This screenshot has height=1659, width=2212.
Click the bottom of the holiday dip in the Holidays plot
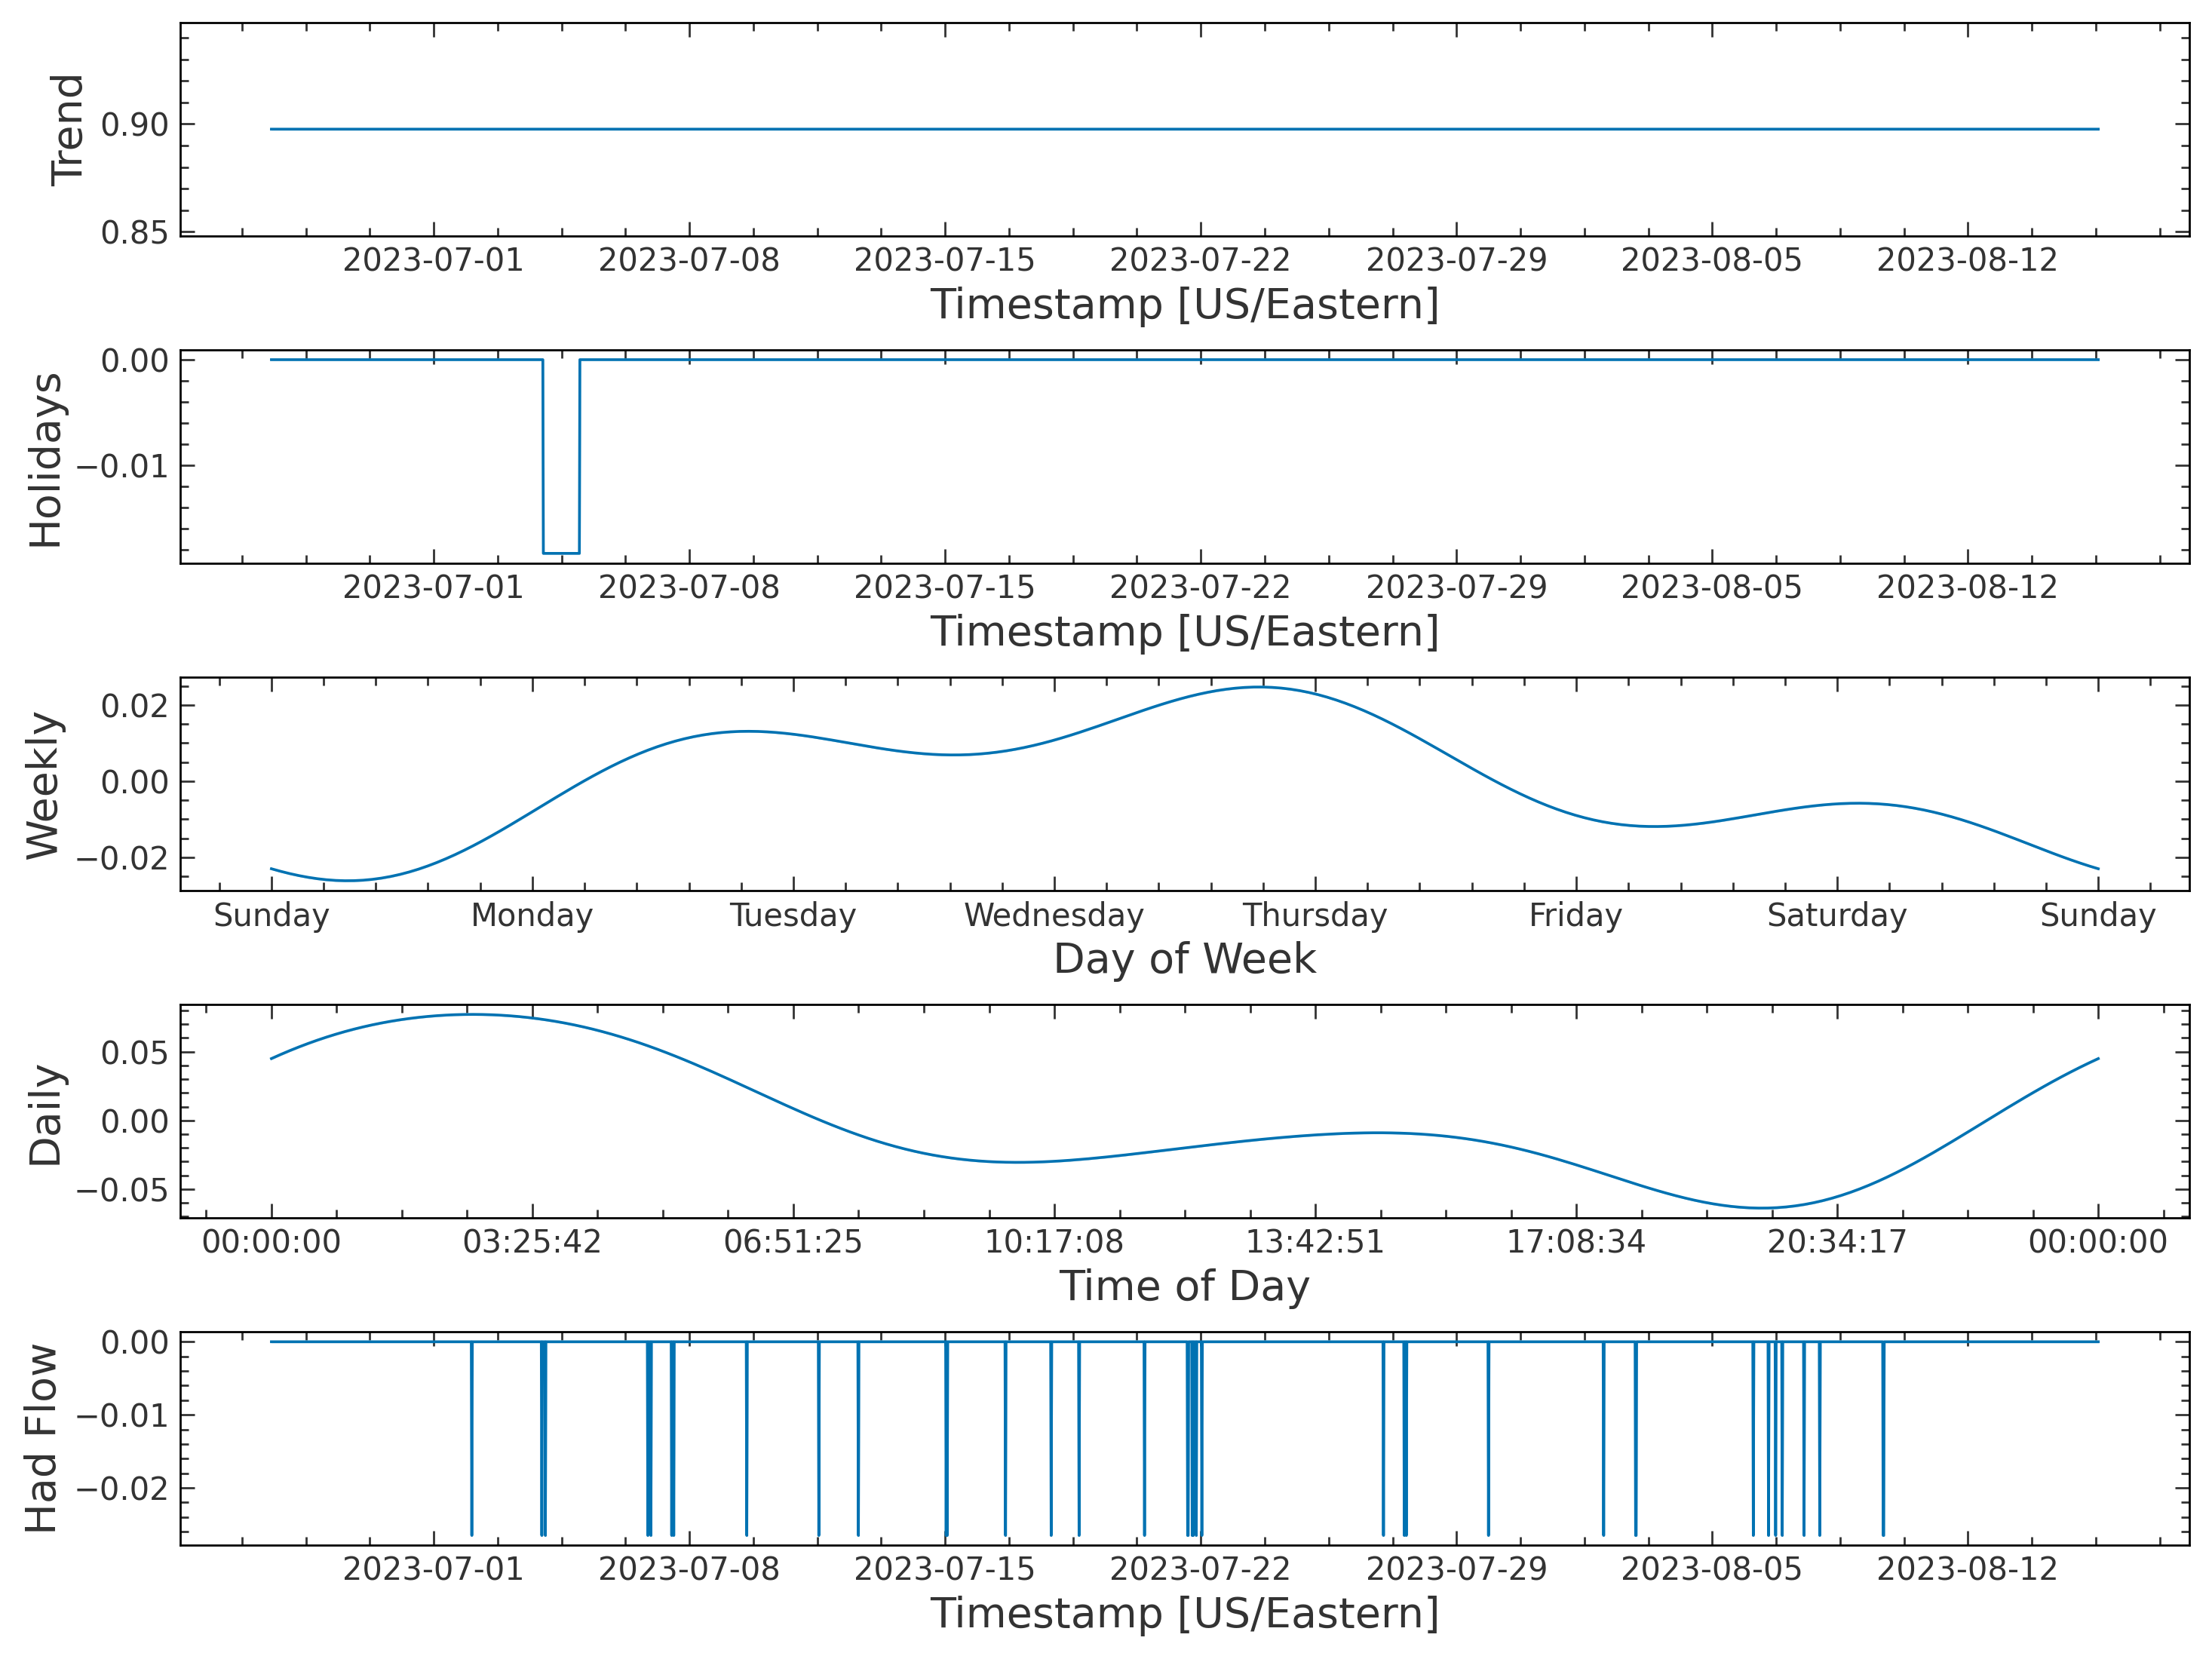[x=561, y=553]
